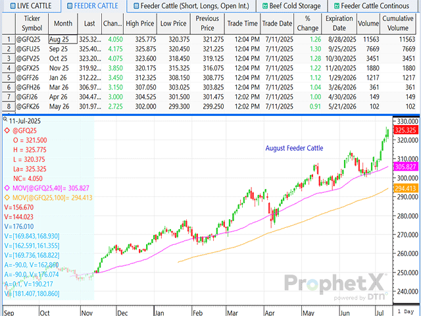Viewport: 421px width, 316px height.
Task: Click the MOV[@GFQ25,100] legend entry
Action: tap(53, 197)
